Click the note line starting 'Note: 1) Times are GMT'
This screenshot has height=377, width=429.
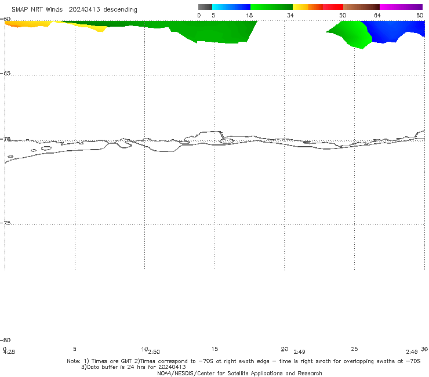point(243,361)
